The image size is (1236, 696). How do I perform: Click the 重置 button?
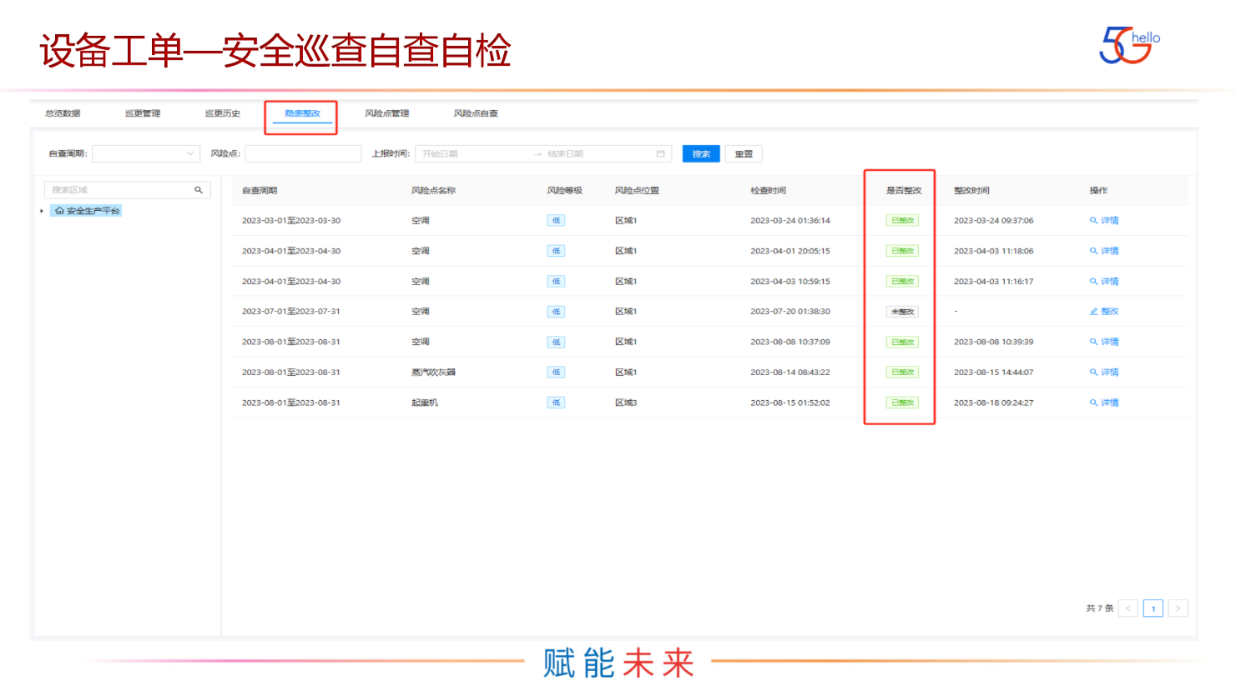[x=744, y=154]
